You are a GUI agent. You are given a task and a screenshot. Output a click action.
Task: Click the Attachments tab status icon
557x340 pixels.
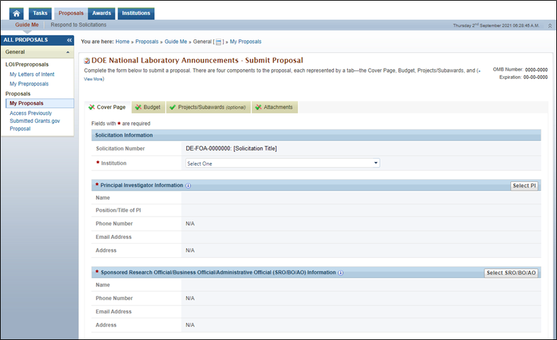click(x=258, y=107)
